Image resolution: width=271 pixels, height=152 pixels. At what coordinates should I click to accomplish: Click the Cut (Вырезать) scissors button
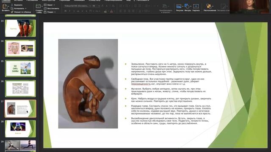coord(17,5)
